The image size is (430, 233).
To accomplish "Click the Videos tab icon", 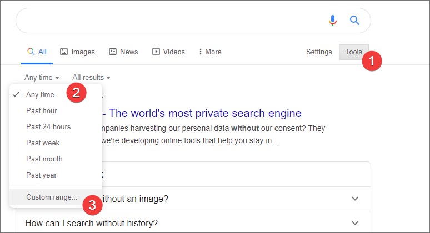I will tap(156, 52).
